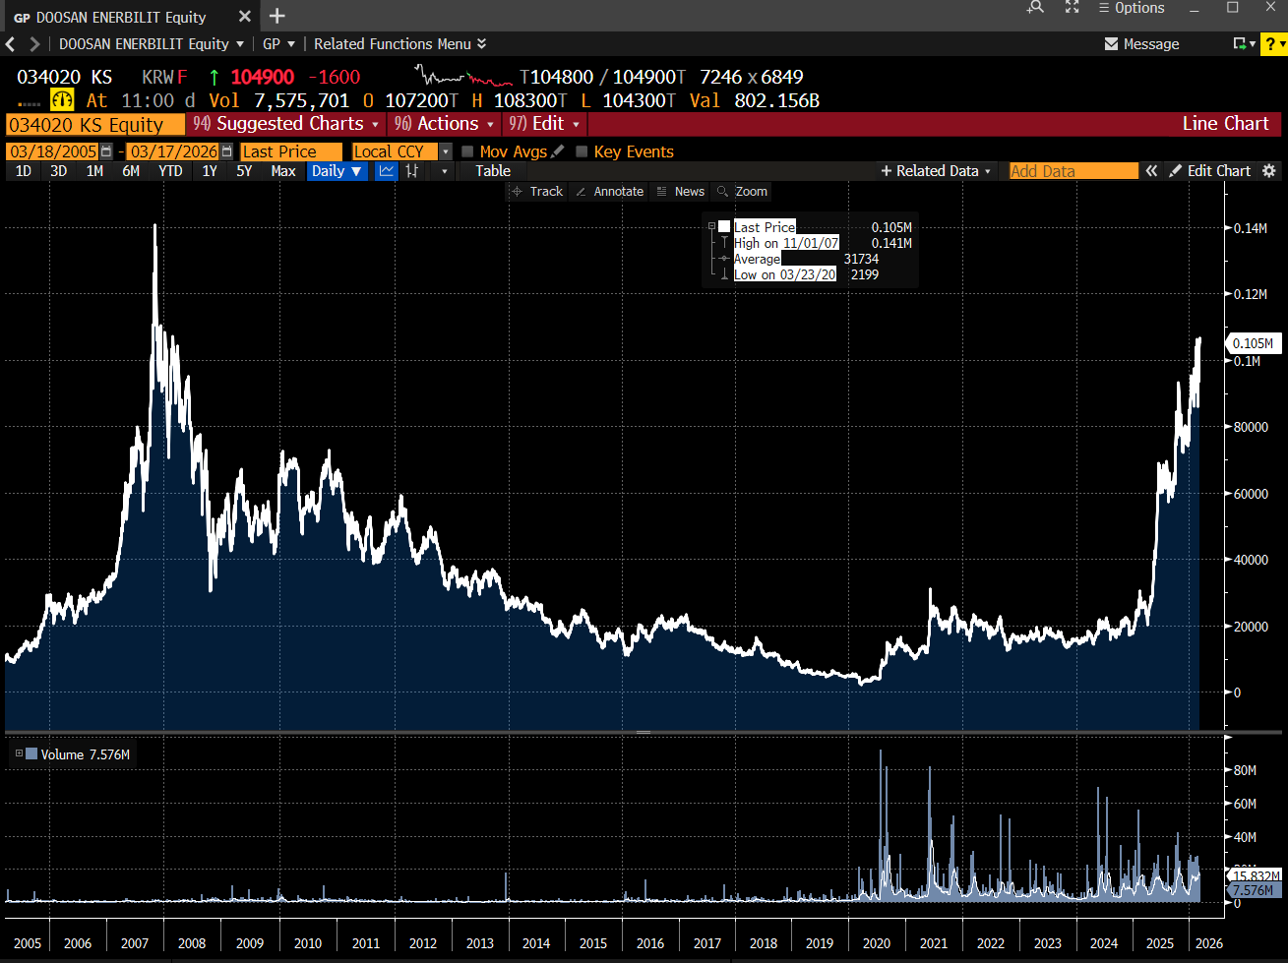This screenshot has height=963, width=1288.
Task: Click 'Low on 03/23/20' legend entry
Action: pyautogui.click(x=785, y=274)
